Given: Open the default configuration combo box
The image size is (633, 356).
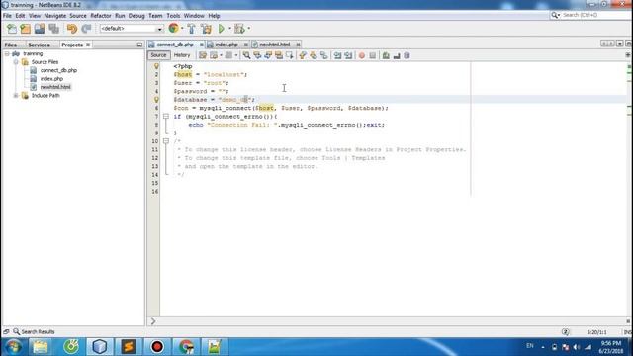Looking at the screenshot, I should [132, 29].
